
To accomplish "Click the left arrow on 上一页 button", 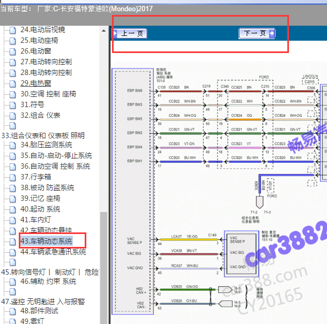I will [x=115, y=33].
